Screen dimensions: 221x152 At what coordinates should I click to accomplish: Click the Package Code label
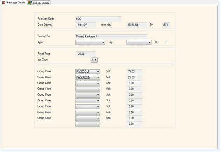tap(46, 19)
